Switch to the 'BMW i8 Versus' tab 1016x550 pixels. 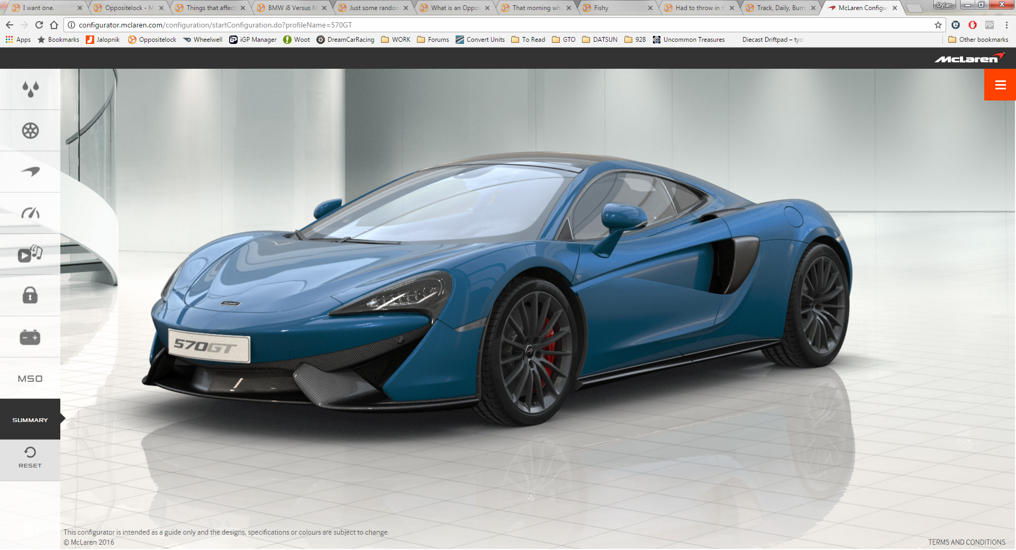292,8
